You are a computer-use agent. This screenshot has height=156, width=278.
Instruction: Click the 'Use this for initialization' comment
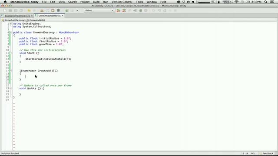[x=43, y=50]
